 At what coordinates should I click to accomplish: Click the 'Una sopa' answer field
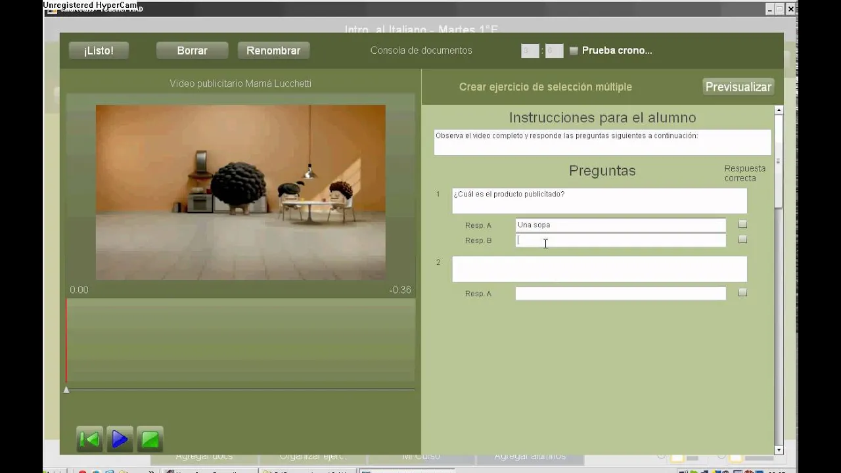pyautogui.click(x=620, y=225)
